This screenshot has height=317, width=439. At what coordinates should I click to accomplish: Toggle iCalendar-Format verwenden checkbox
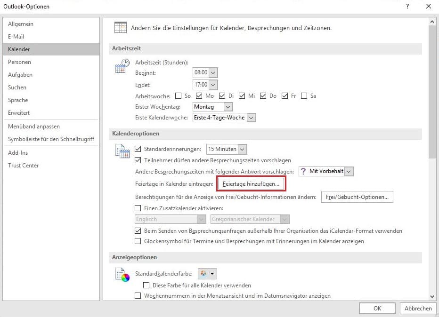[x=138, y=230]
